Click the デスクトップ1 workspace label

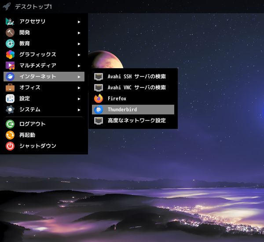[33, 7]
